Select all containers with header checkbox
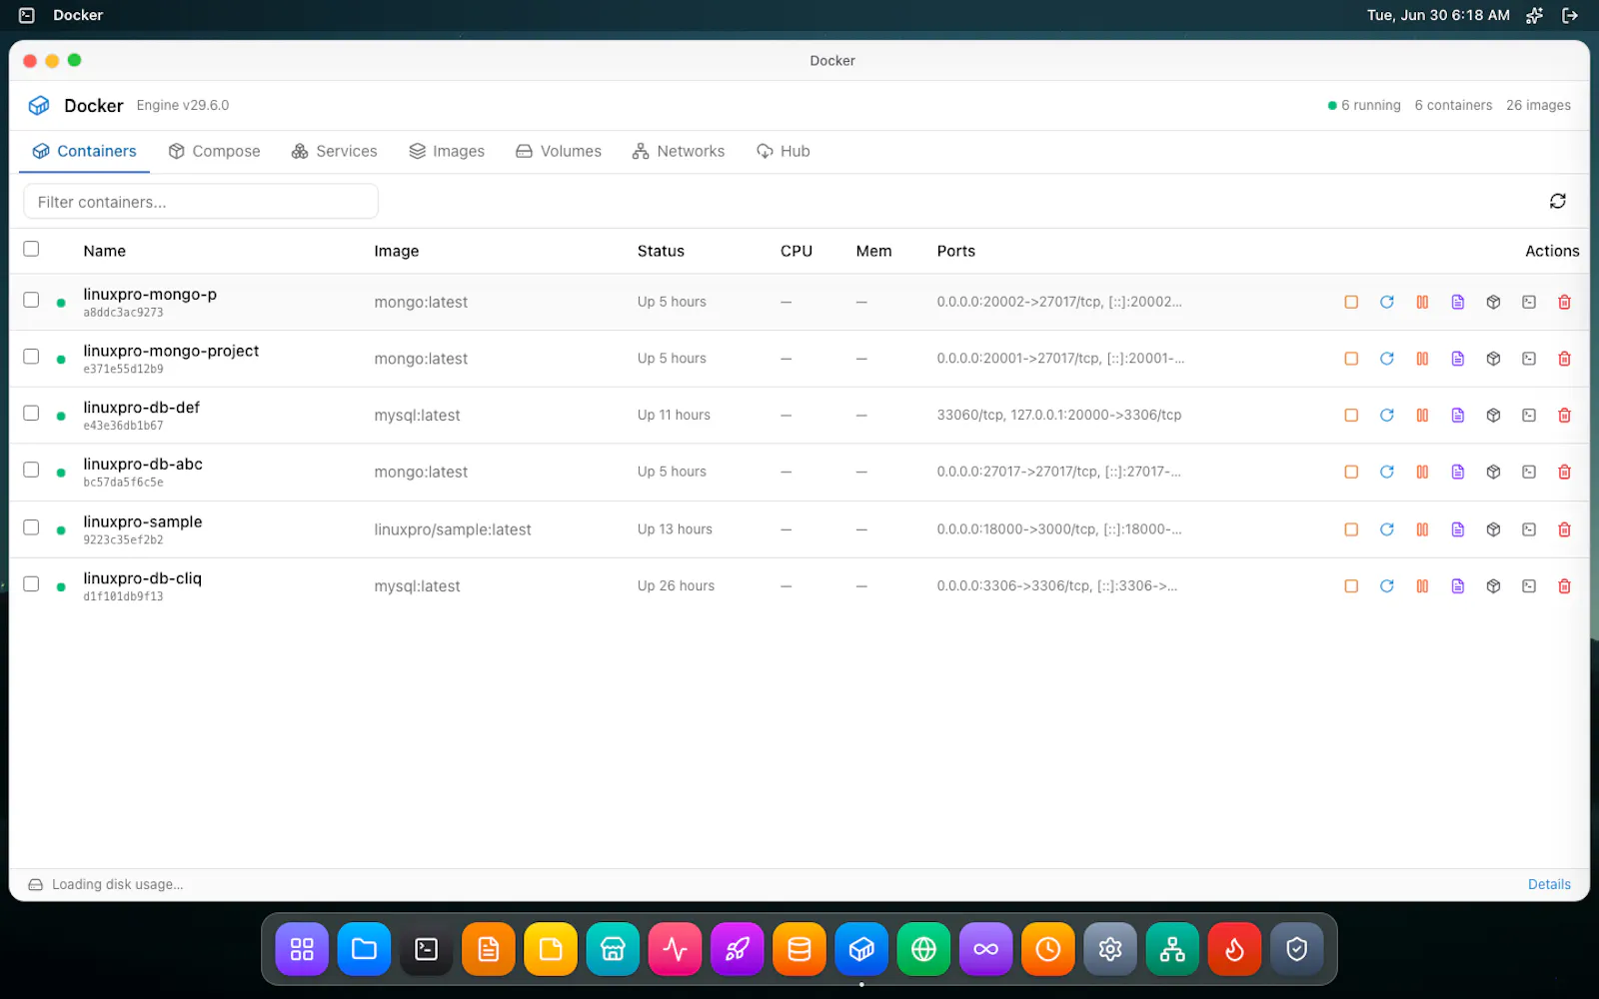The height and width of the screenshot is (999, 1599). 31,249
